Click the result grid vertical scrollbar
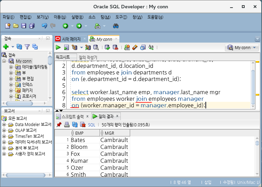Viewport: 262px width, 187px height. pos(257,156)
